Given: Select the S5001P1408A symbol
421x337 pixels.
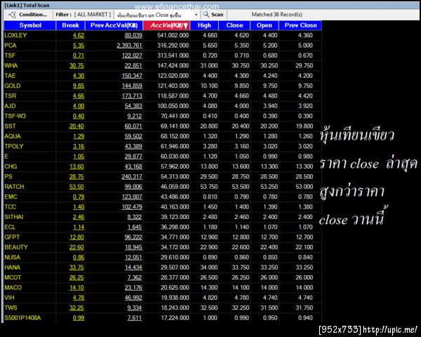Looking at the screenshot, I should [x=22, y=318].
